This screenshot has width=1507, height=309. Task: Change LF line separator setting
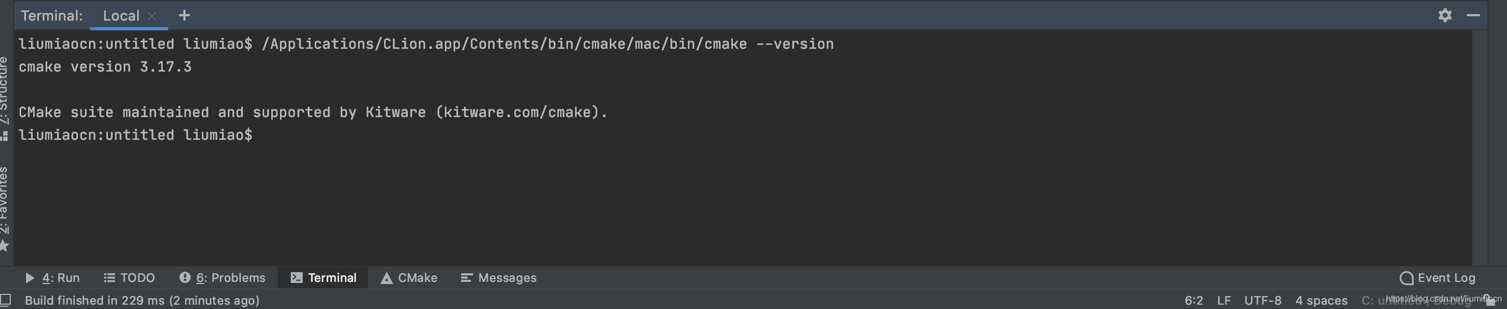1223,300
